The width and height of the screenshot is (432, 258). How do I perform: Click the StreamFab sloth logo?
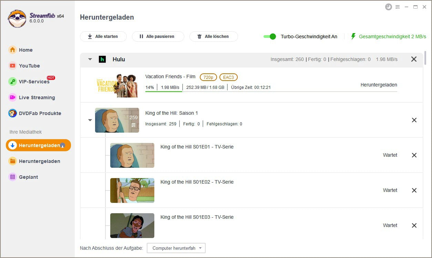pos(17,18)
